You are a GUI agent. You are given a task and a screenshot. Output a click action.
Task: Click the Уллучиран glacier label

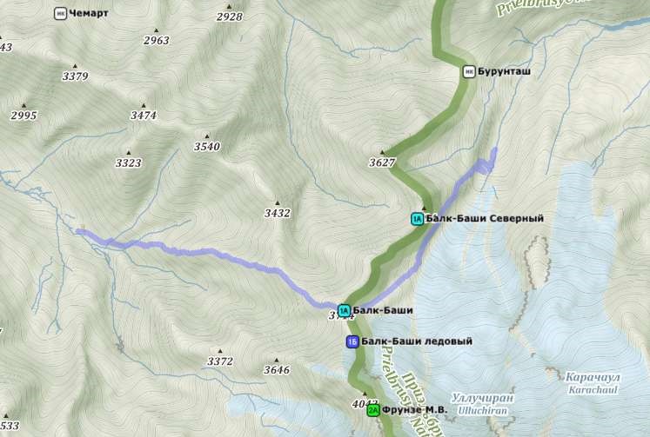483,399
